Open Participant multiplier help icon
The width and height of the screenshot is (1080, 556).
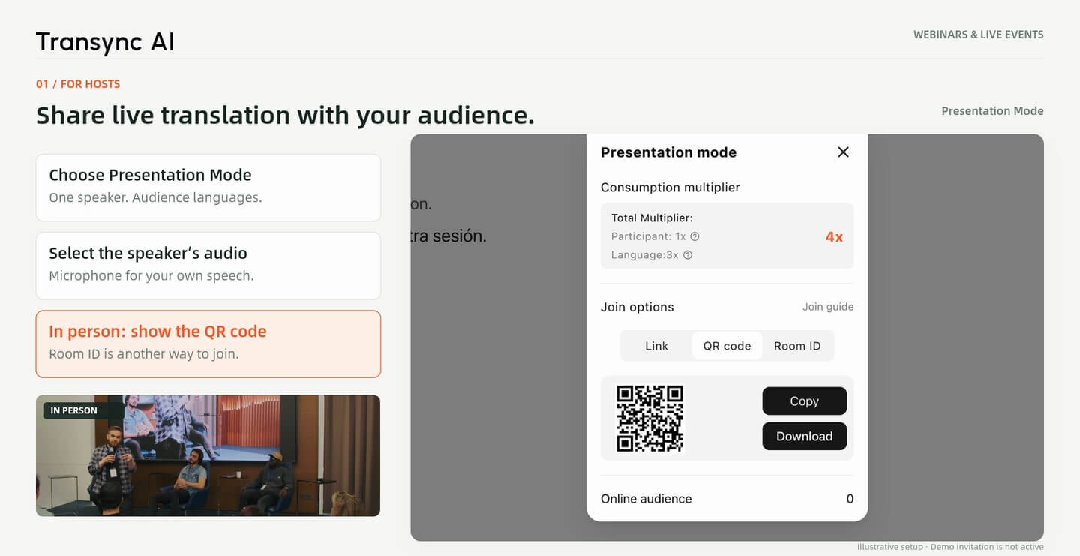click(694, 236)
